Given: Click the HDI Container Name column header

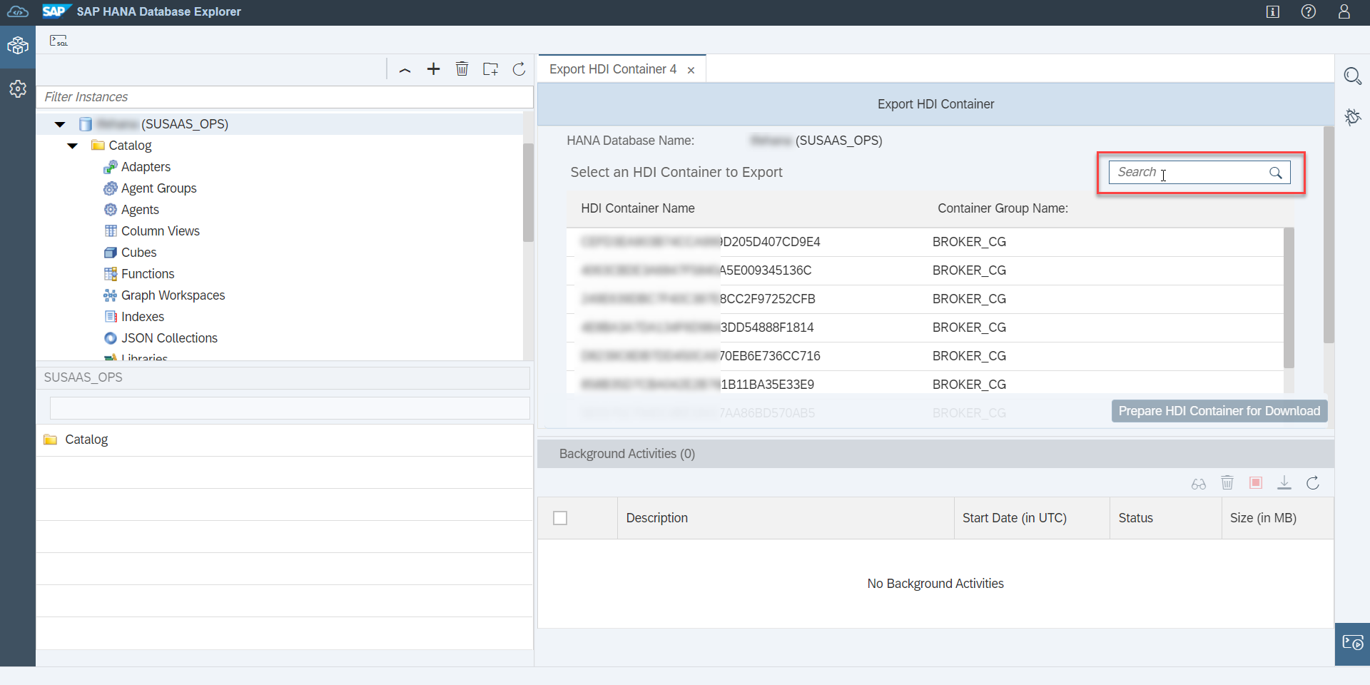Looking at the screenshot, I should click(637, 208).
